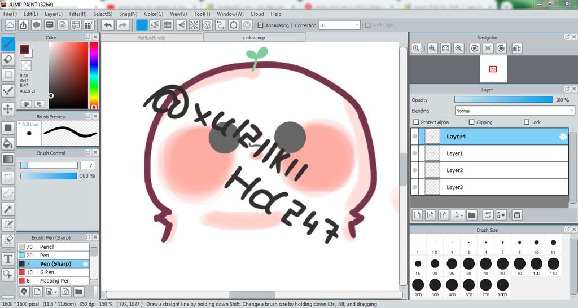Click duplicate layer icon

pyautogui.click(x=488, y=215)
